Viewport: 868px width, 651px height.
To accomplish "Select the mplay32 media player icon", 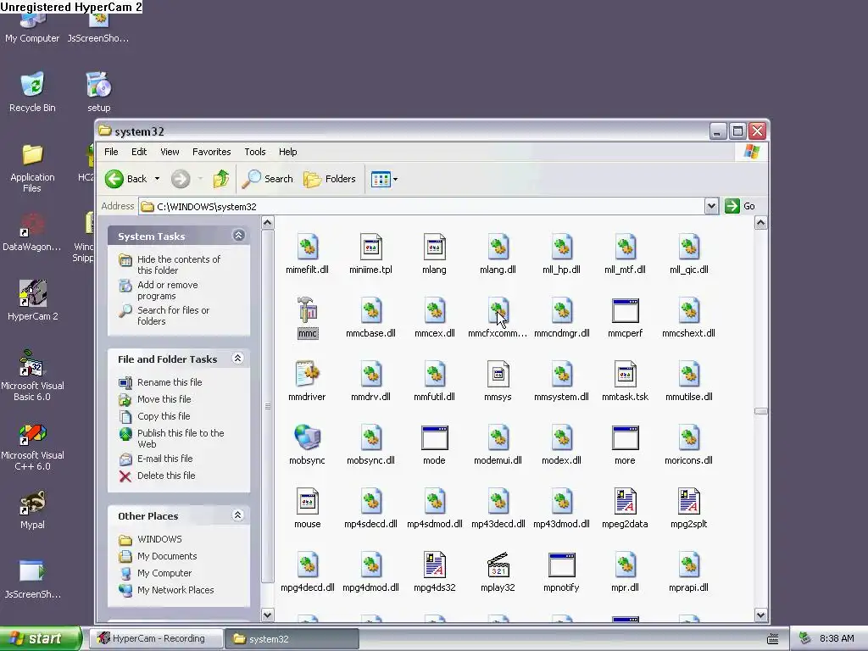I will coord(498,565).
